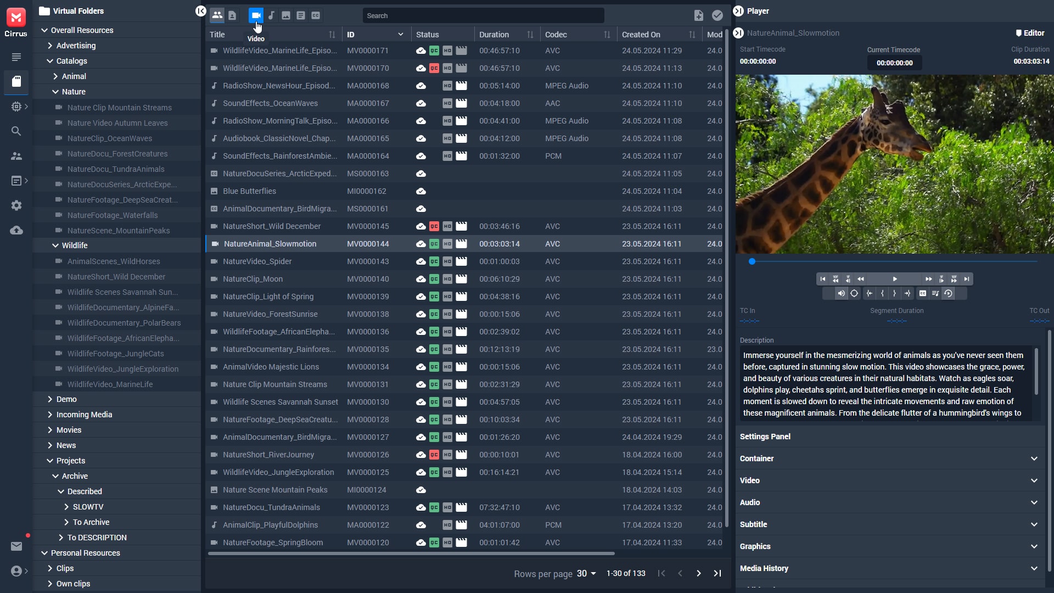Open the search magnifier in left sidebar
The image size is (1054, 593).
pyautogui.click(x=16, y=131)
